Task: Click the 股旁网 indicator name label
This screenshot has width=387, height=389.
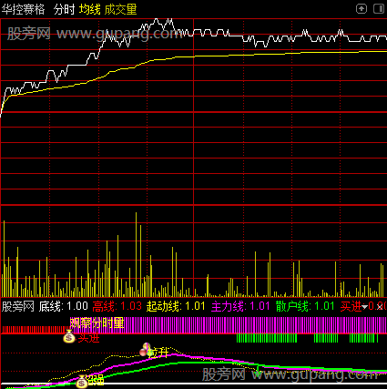Action: (18, 306)
